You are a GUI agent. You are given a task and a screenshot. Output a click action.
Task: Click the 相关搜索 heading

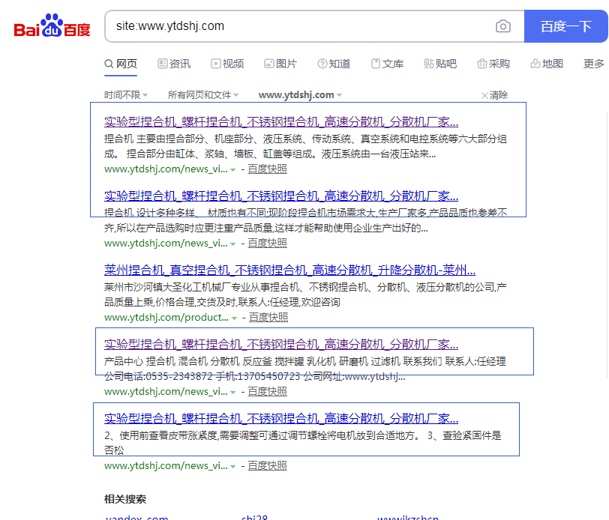click(x=125, y=499)
